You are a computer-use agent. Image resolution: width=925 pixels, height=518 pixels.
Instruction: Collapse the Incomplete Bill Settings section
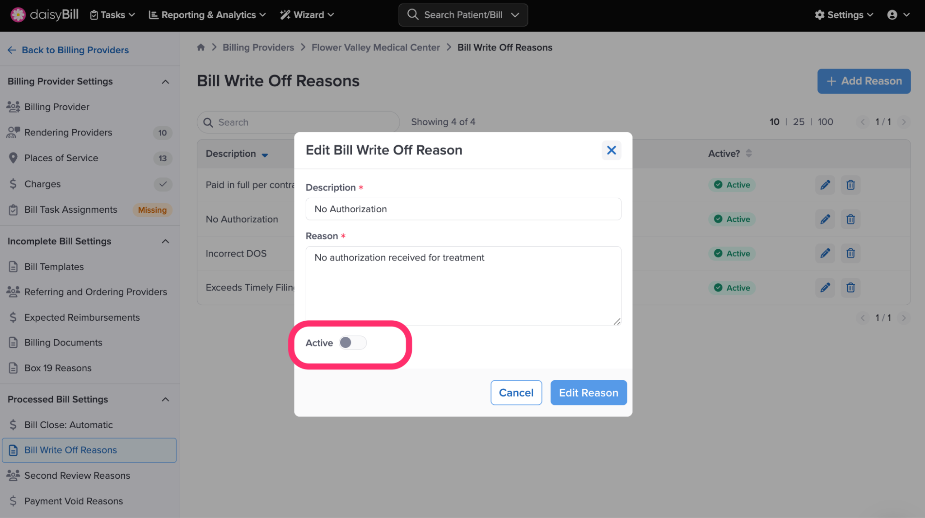[165, 241]
